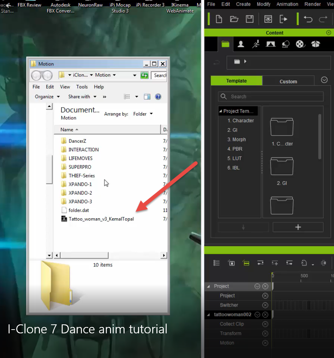
Task: Open the Project track dropdown circle
Action: click(x=257, y=286)
